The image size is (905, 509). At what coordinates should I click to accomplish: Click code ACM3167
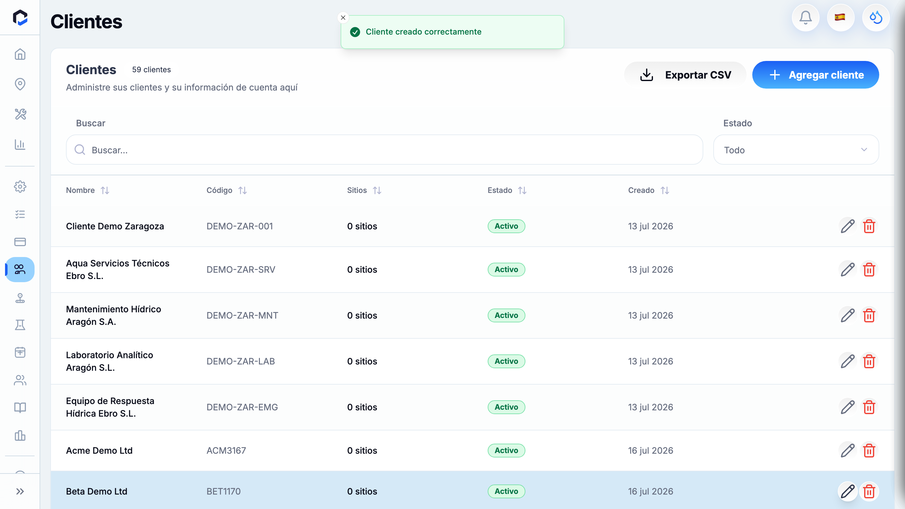click(226, 450)
